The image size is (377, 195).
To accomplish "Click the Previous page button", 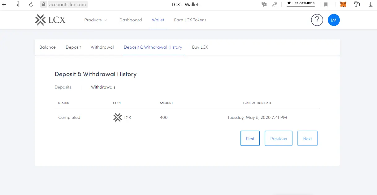I will click(x=279, y=138).
